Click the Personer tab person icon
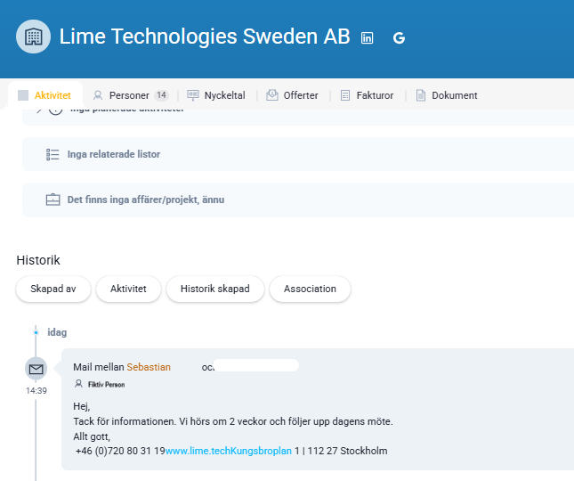 pyautogui.click(x=98, y=95)
